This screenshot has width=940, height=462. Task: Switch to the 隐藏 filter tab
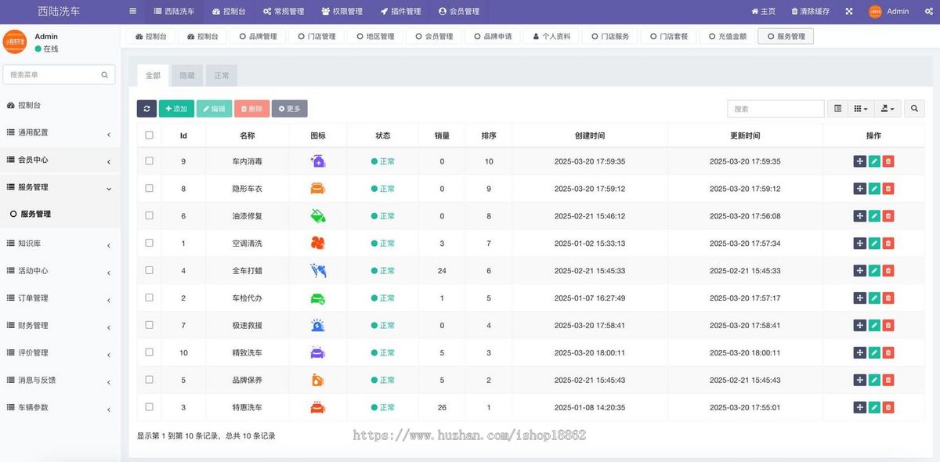tap(187, 76)
